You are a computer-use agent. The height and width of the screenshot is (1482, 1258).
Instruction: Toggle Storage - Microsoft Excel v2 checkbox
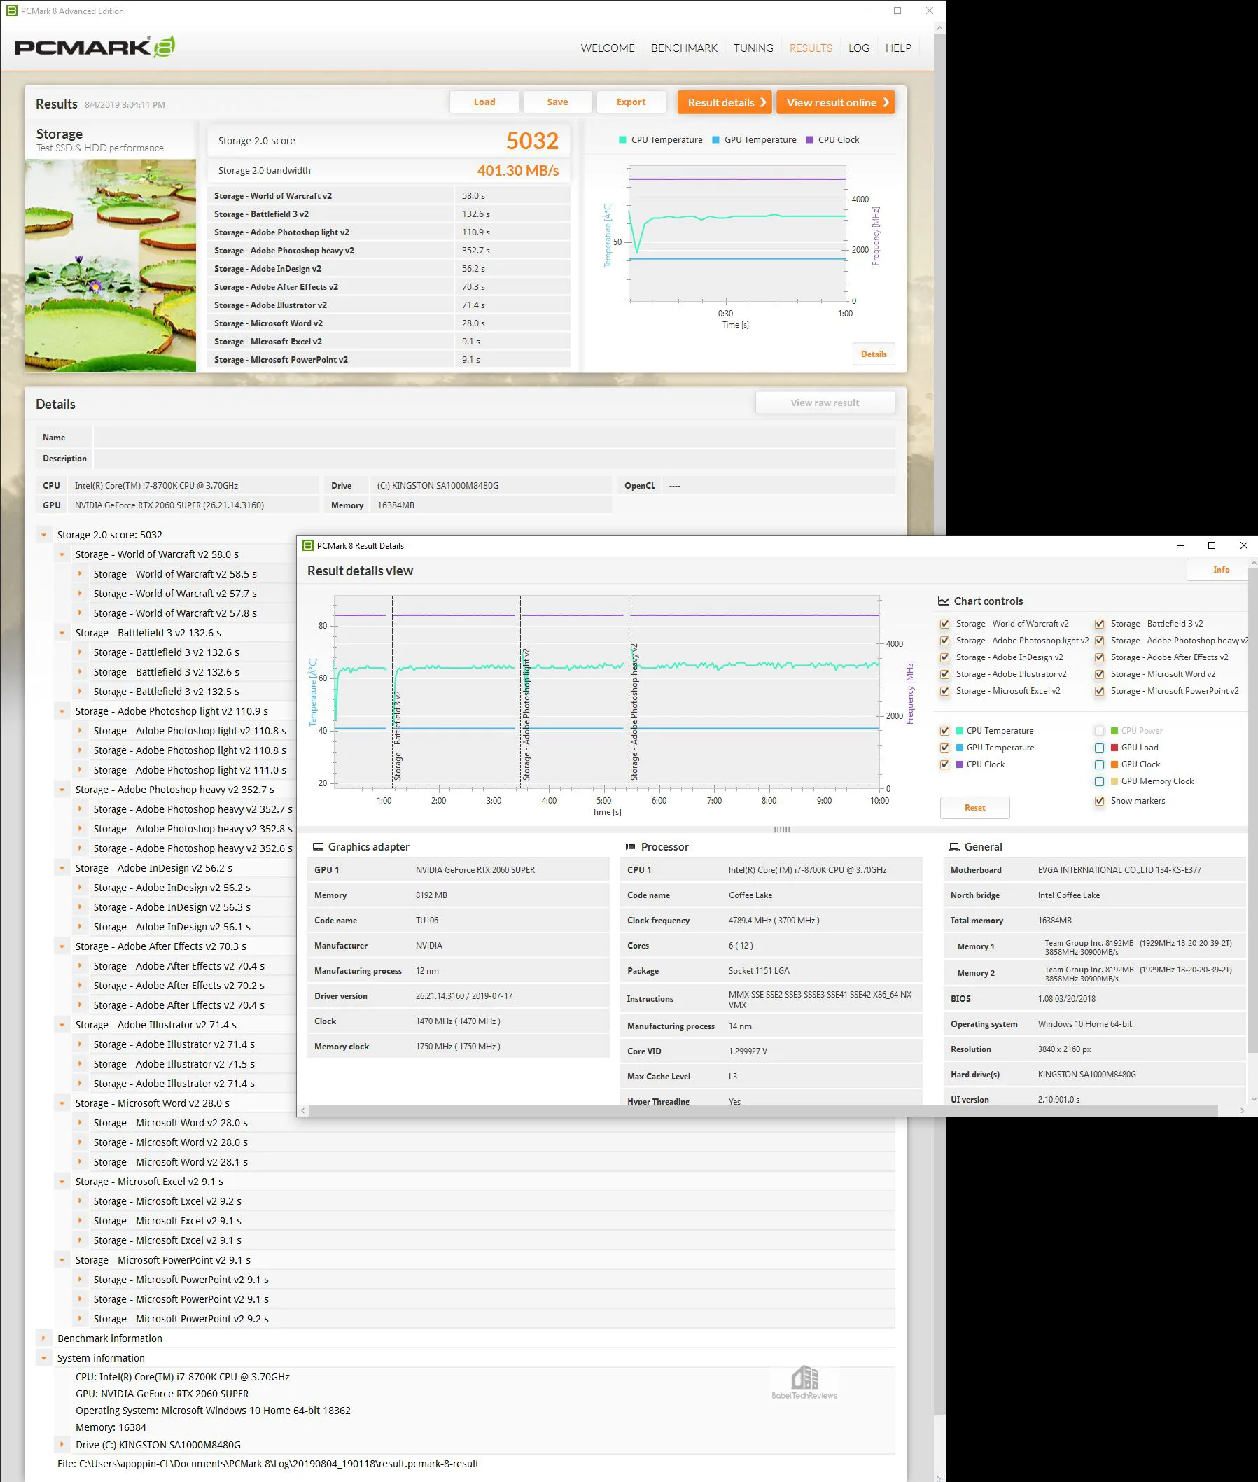coord(945,691)
